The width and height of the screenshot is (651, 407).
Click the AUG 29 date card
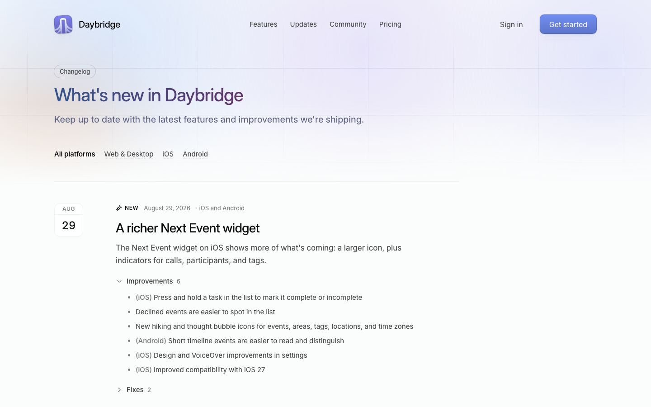point(69,220)
